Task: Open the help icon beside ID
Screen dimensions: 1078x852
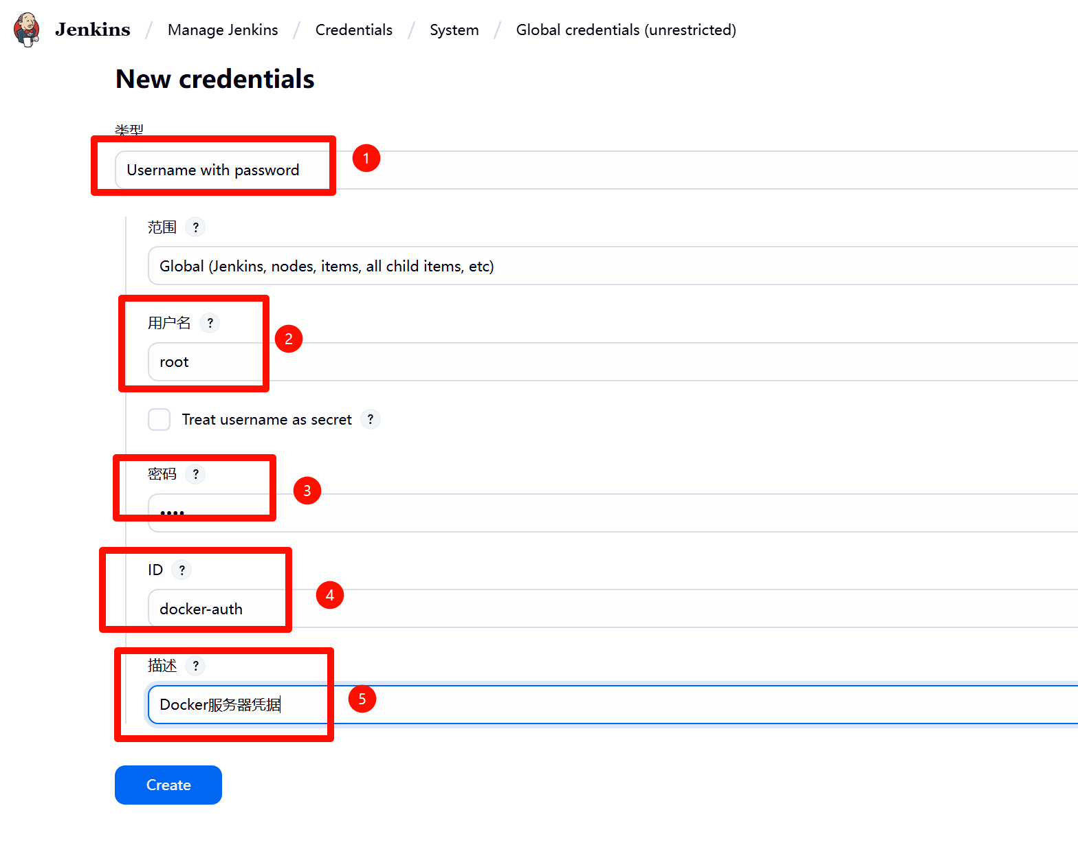Action: point(182,570)
